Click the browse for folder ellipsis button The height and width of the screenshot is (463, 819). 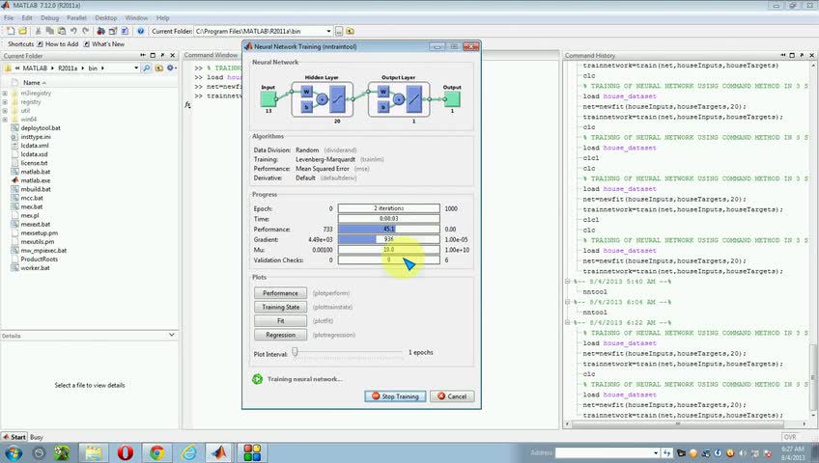[339, 31]
